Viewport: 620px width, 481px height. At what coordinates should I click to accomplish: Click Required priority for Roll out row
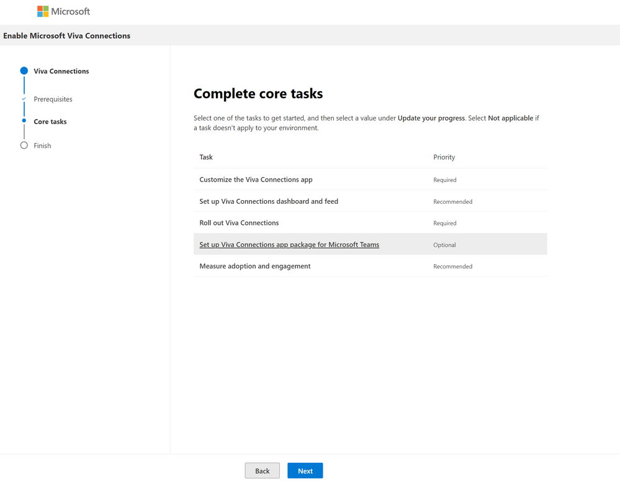point(444,223)
